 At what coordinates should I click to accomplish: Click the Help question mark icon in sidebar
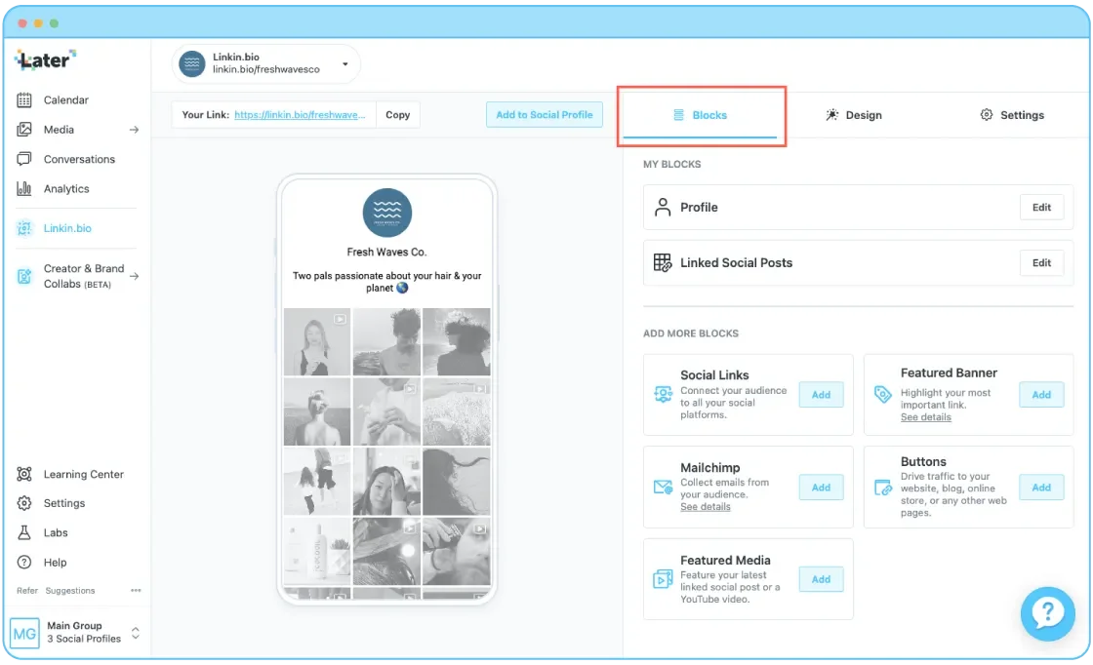point(24,562)
